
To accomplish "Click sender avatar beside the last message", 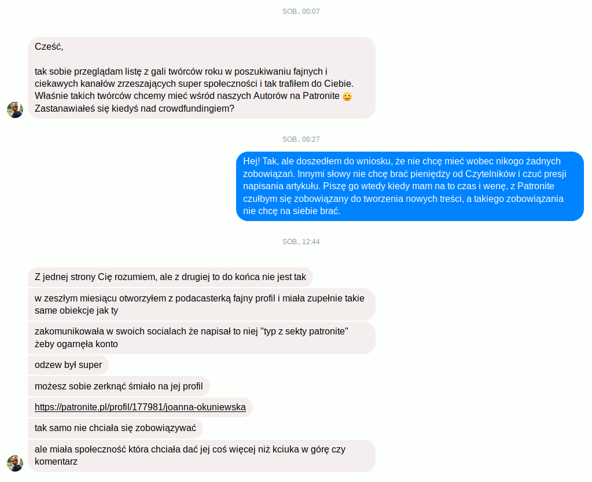I will [15, 463].
